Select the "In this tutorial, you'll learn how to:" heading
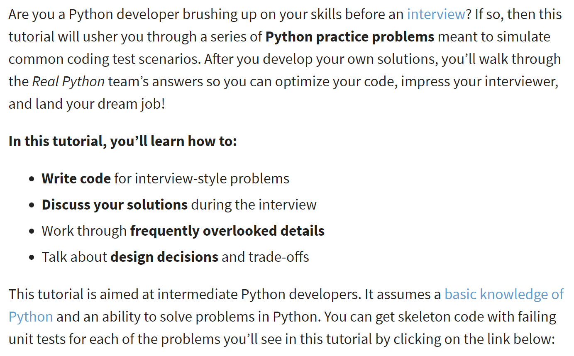Image resolution: width=574 pixels, height=356 pixels. tap(123, 141)
